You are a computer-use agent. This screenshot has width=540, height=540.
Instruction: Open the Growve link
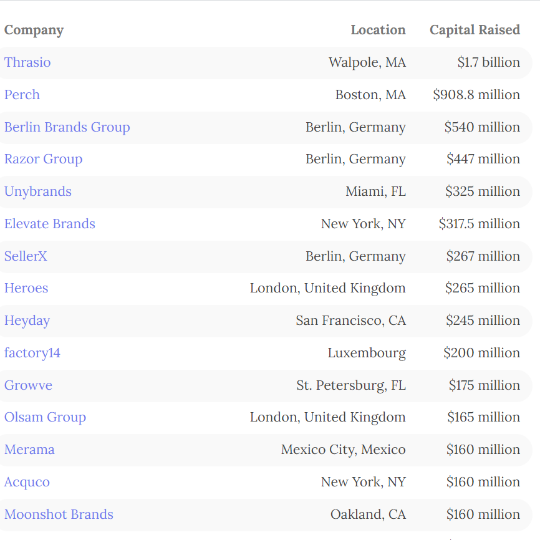(28, 385)
